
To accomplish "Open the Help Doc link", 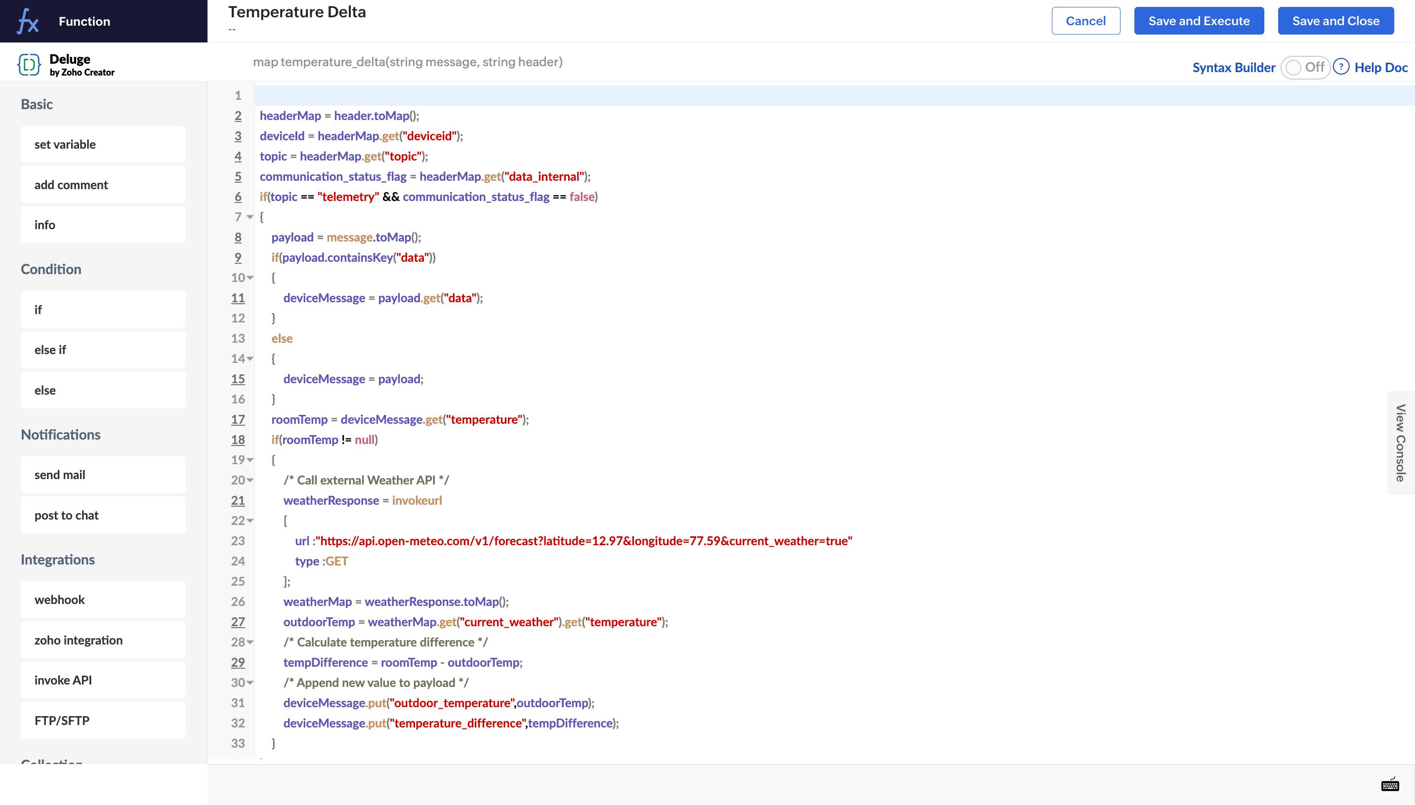I will [x=1380, y=68].
